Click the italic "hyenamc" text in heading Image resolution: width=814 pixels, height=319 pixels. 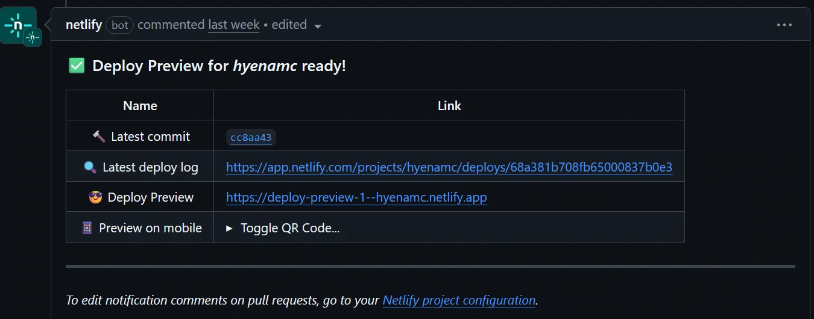pos(265,66)
